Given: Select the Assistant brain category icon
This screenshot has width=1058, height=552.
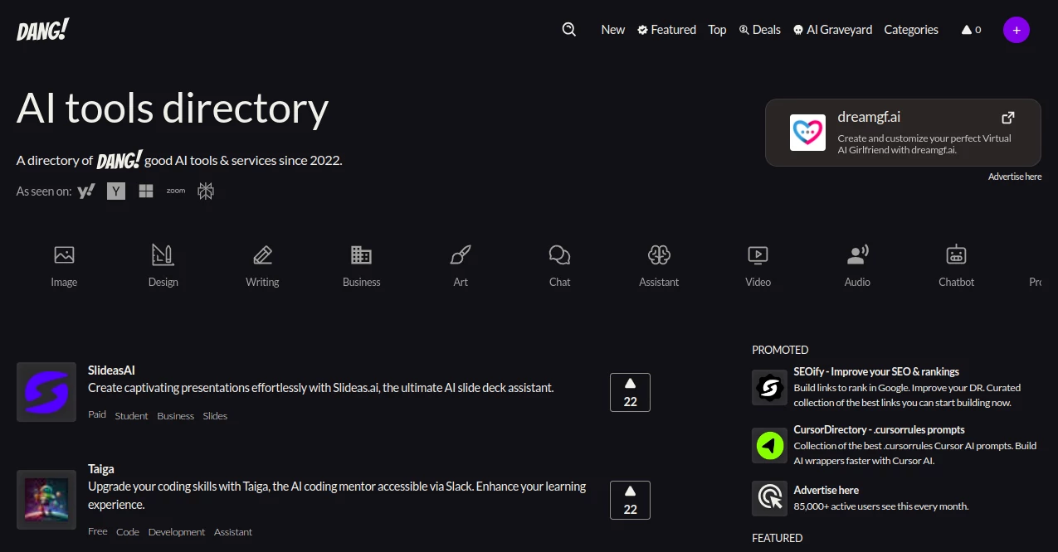Looking at the screenshot, I should point(659,255).
